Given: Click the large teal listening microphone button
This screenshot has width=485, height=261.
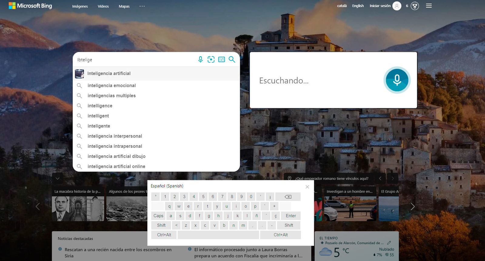Looking at the screenshot, I should [397, 80].
